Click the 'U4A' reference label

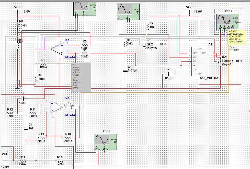point(66,40)
